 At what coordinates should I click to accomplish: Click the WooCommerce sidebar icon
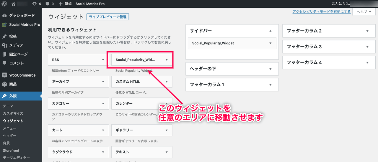click(x=4, y=75)
